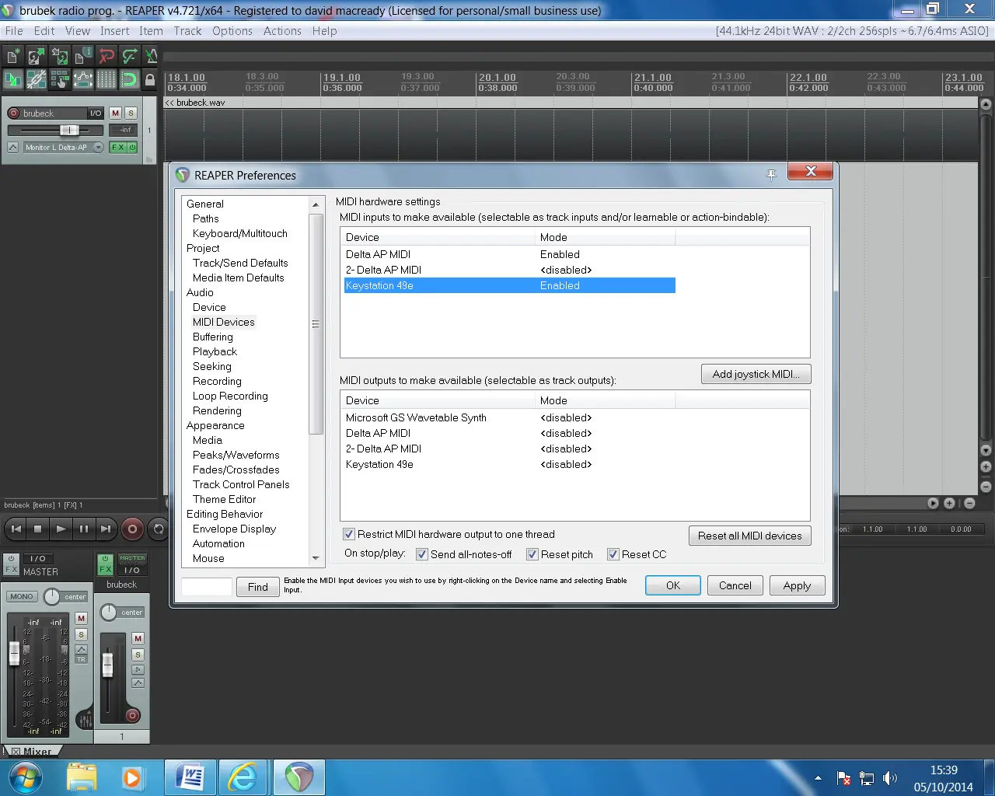Image resolution: width=995 pixels, height=796 pixels.
Task: Toggle ripple editing toolbar icon
Action: [x=59, y=79]
